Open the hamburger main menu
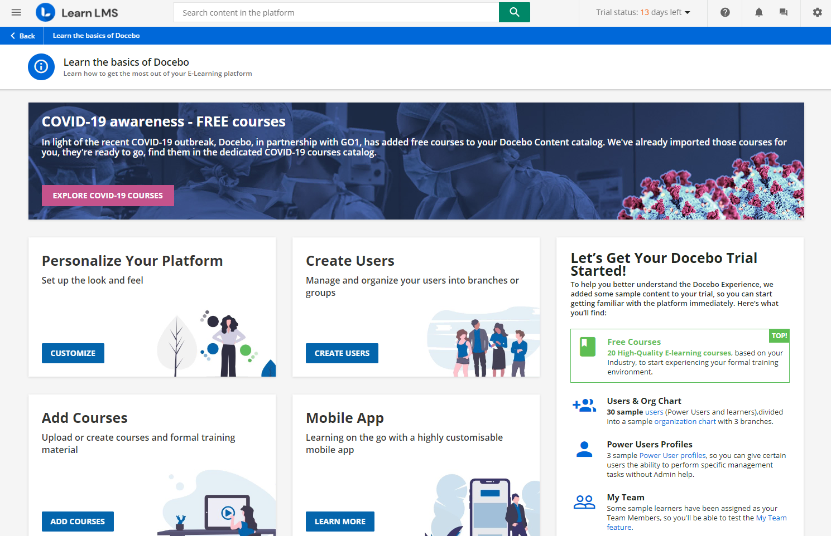 16,12
